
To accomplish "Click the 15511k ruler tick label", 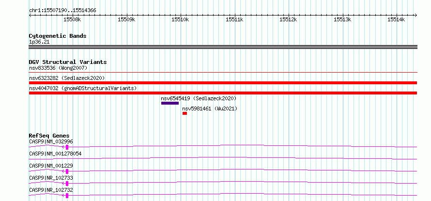I will pos(234,19).
